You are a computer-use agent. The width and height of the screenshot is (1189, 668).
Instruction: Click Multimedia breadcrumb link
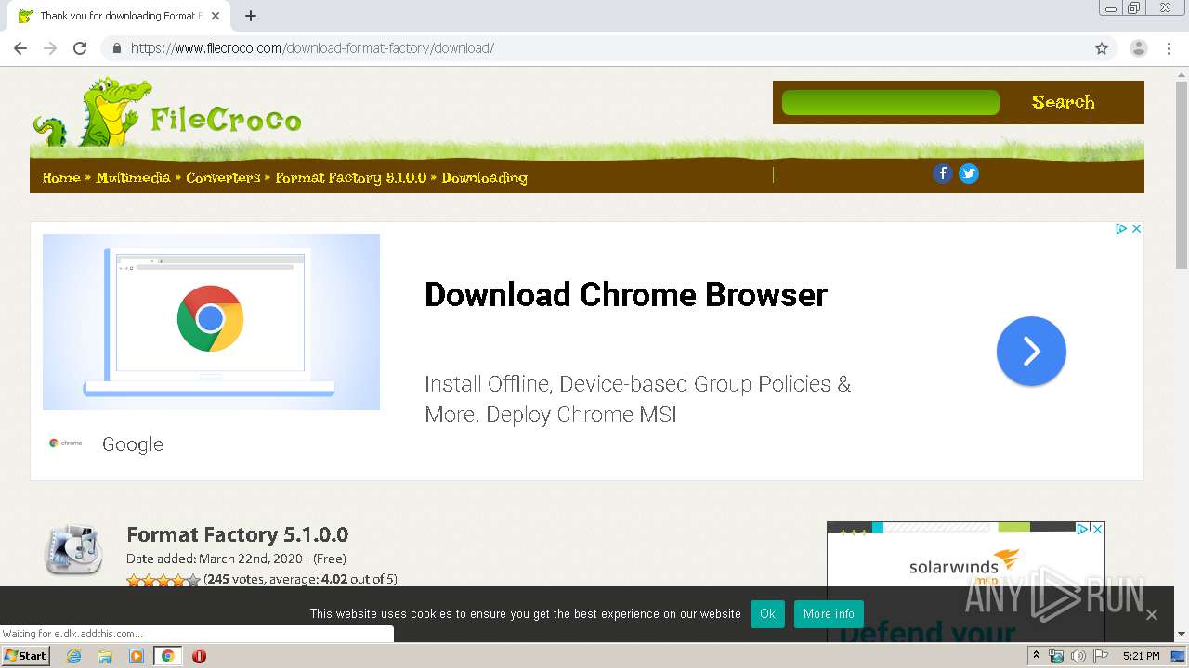click(x=133, y=177)
